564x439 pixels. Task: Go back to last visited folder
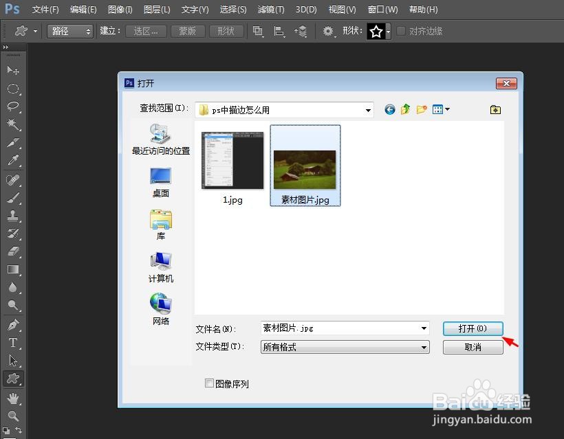pos(389,109)
